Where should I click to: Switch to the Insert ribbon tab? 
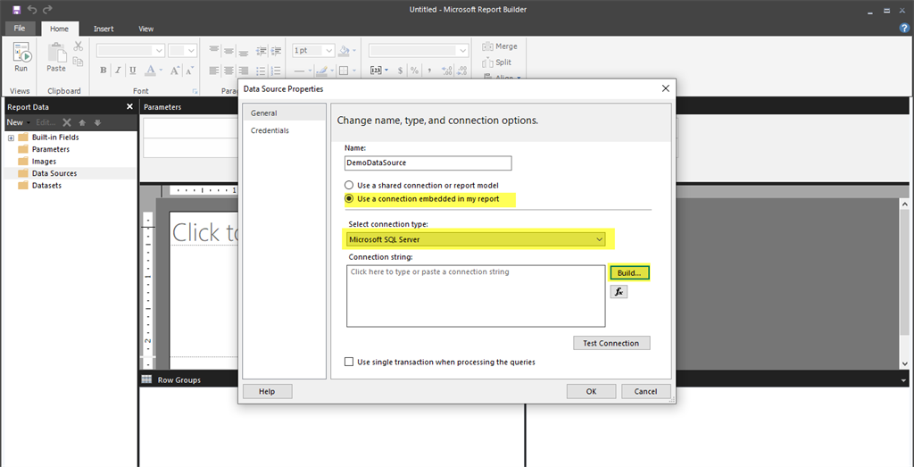click(104, 29)
